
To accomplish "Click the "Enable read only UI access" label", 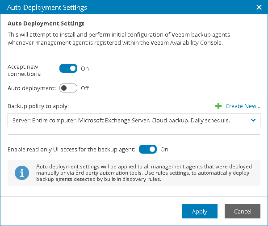I will (71, 149).
